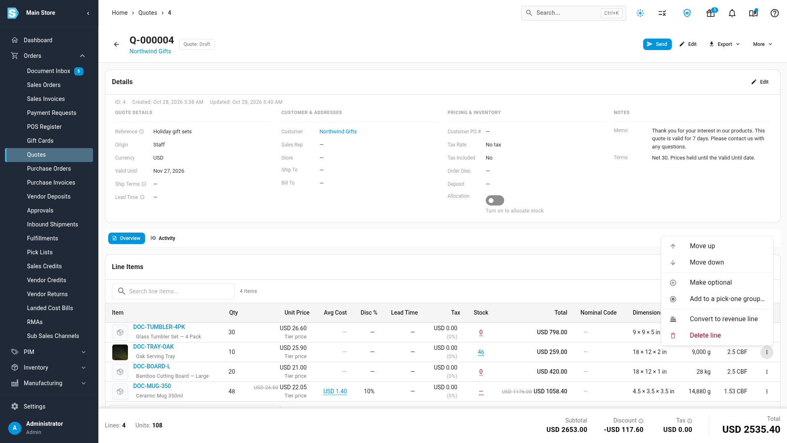Go to Home in the breadcrumb
The width and height of the screenshot is (787, 443).
tap(120, 13)
